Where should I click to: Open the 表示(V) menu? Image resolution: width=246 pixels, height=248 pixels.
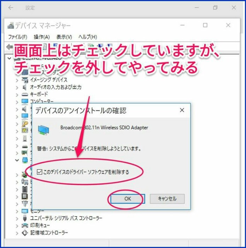64,37
